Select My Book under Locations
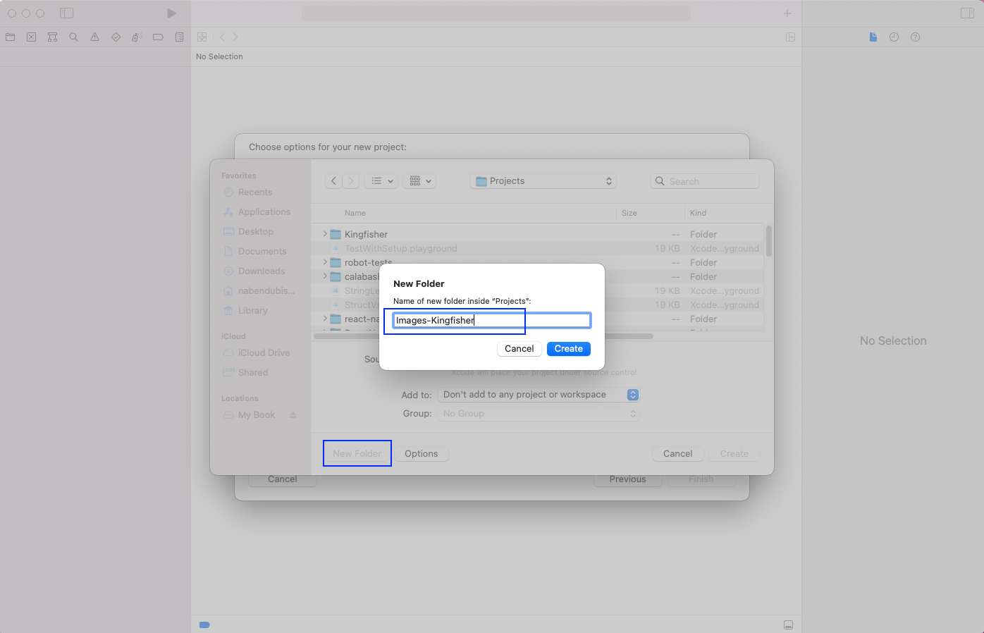The height and width of the screenshot is (633, 984). coord(257,415)
